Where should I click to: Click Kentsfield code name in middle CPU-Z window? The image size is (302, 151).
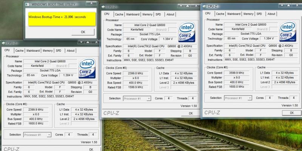point(137,30)
